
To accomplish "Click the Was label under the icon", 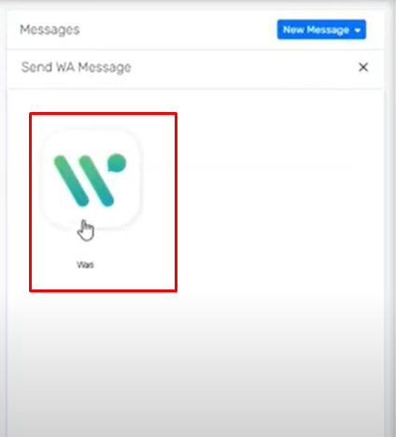I will [x=85, y=264].
